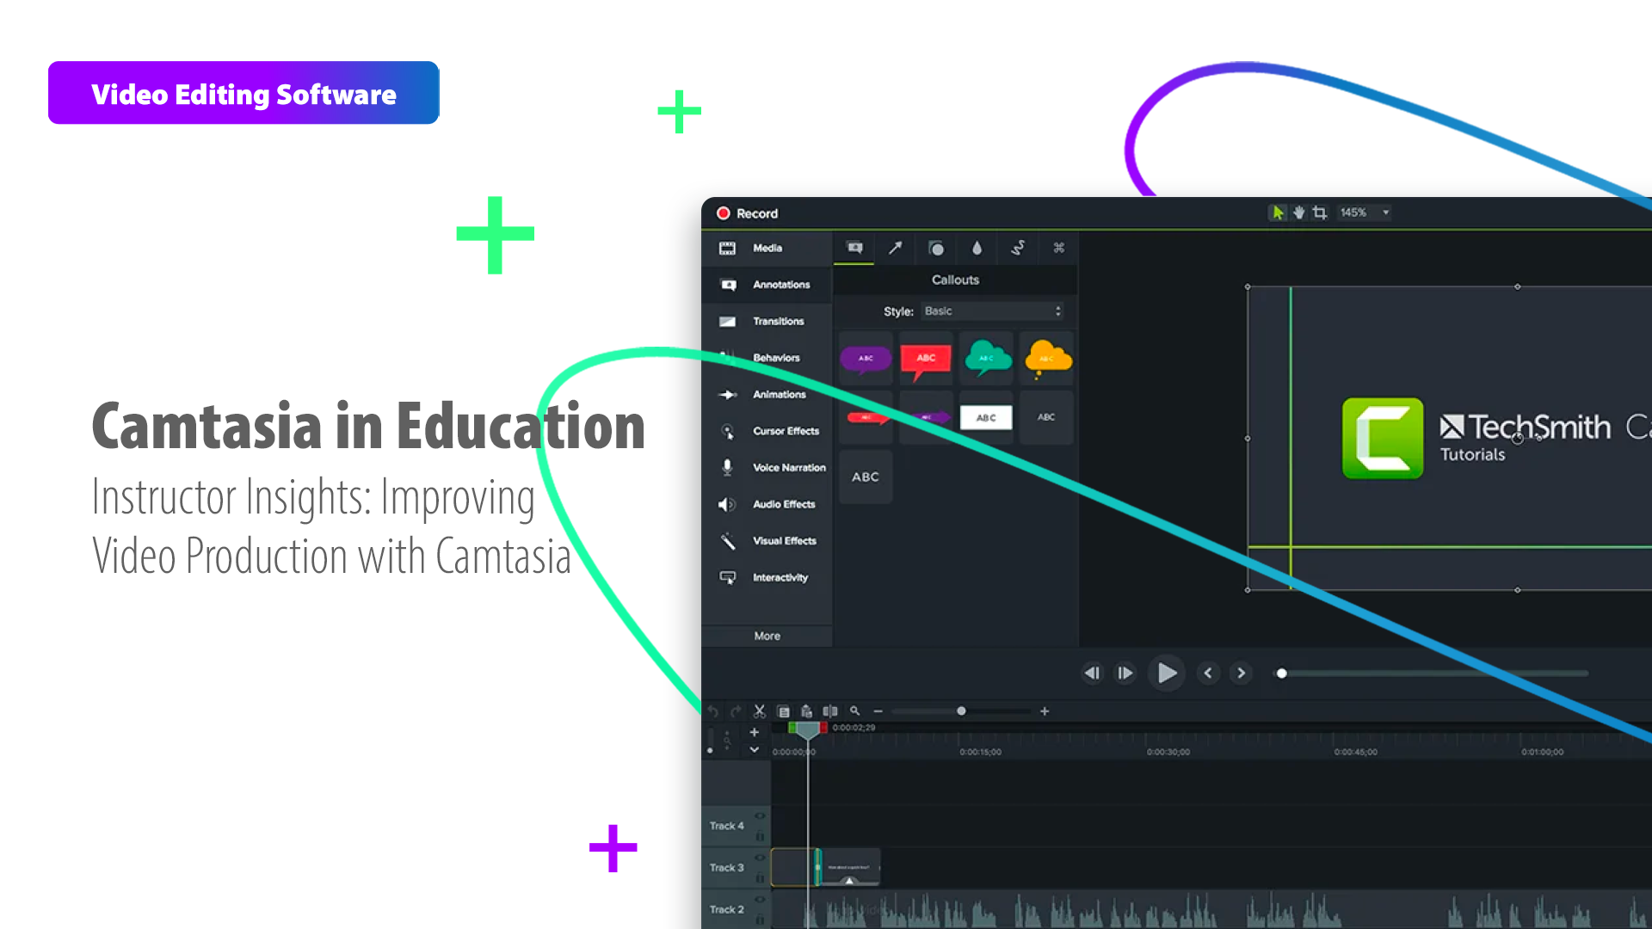
Task: Open the Voice Narration microphone tool
Action: (727, 467)
